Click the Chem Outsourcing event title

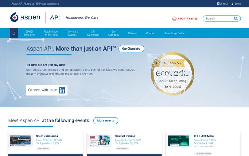[x=47, y=136]
